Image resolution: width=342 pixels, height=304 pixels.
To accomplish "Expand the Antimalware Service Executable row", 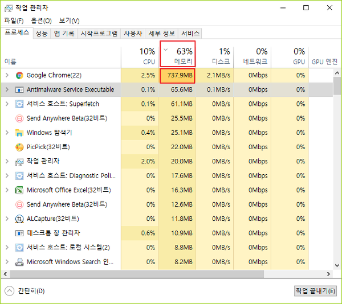I will tap(7, 89).
